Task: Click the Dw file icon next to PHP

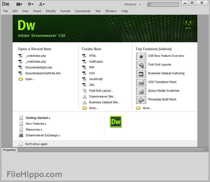Action: click(x=84, y=67)
